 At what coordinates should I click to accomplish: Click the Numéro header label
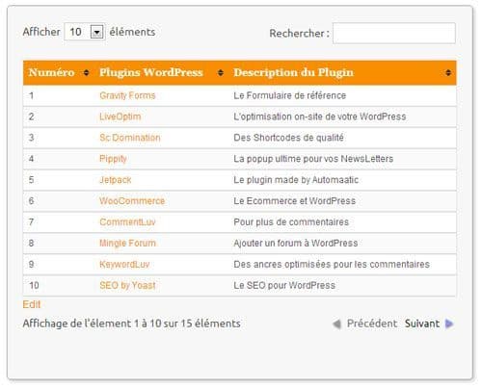[x=51, y=72]
